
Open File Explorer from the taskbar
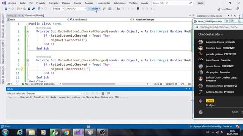coord(32,132)
